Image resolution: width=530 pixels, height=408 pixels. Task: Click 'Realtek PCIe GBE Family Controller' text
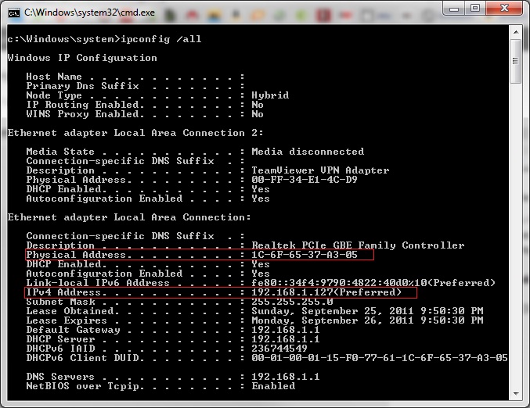tap(358, 245)
